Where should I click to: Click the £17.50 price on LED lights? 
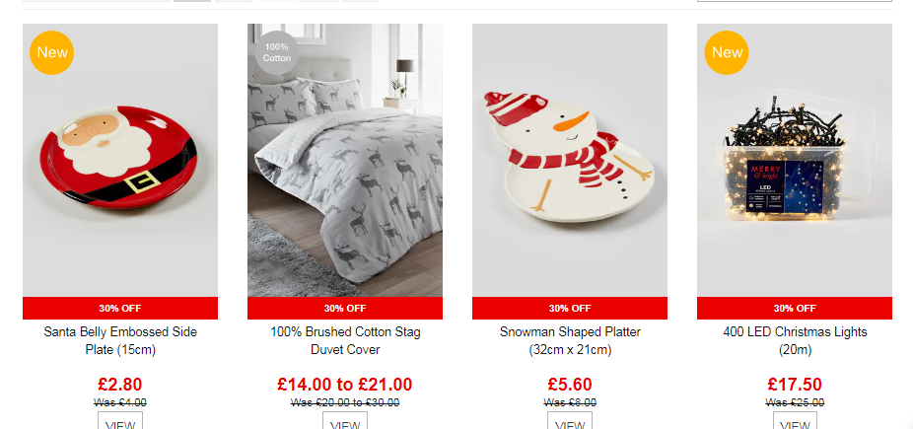[795, 385]
